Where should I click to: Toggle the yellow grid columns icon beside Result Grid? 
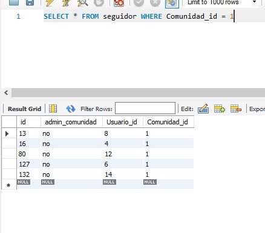[x=53, y=109]
